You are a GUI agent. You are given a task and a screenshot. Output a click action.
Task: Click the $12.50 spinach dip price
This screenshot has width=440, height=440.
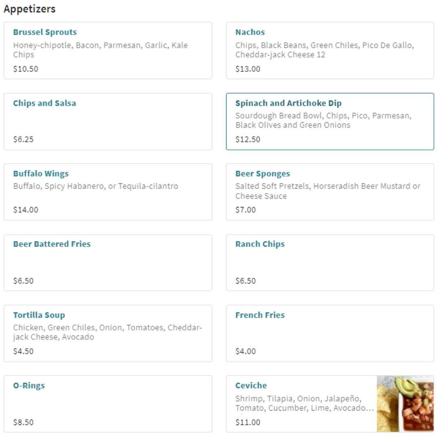tap(248, 140)
